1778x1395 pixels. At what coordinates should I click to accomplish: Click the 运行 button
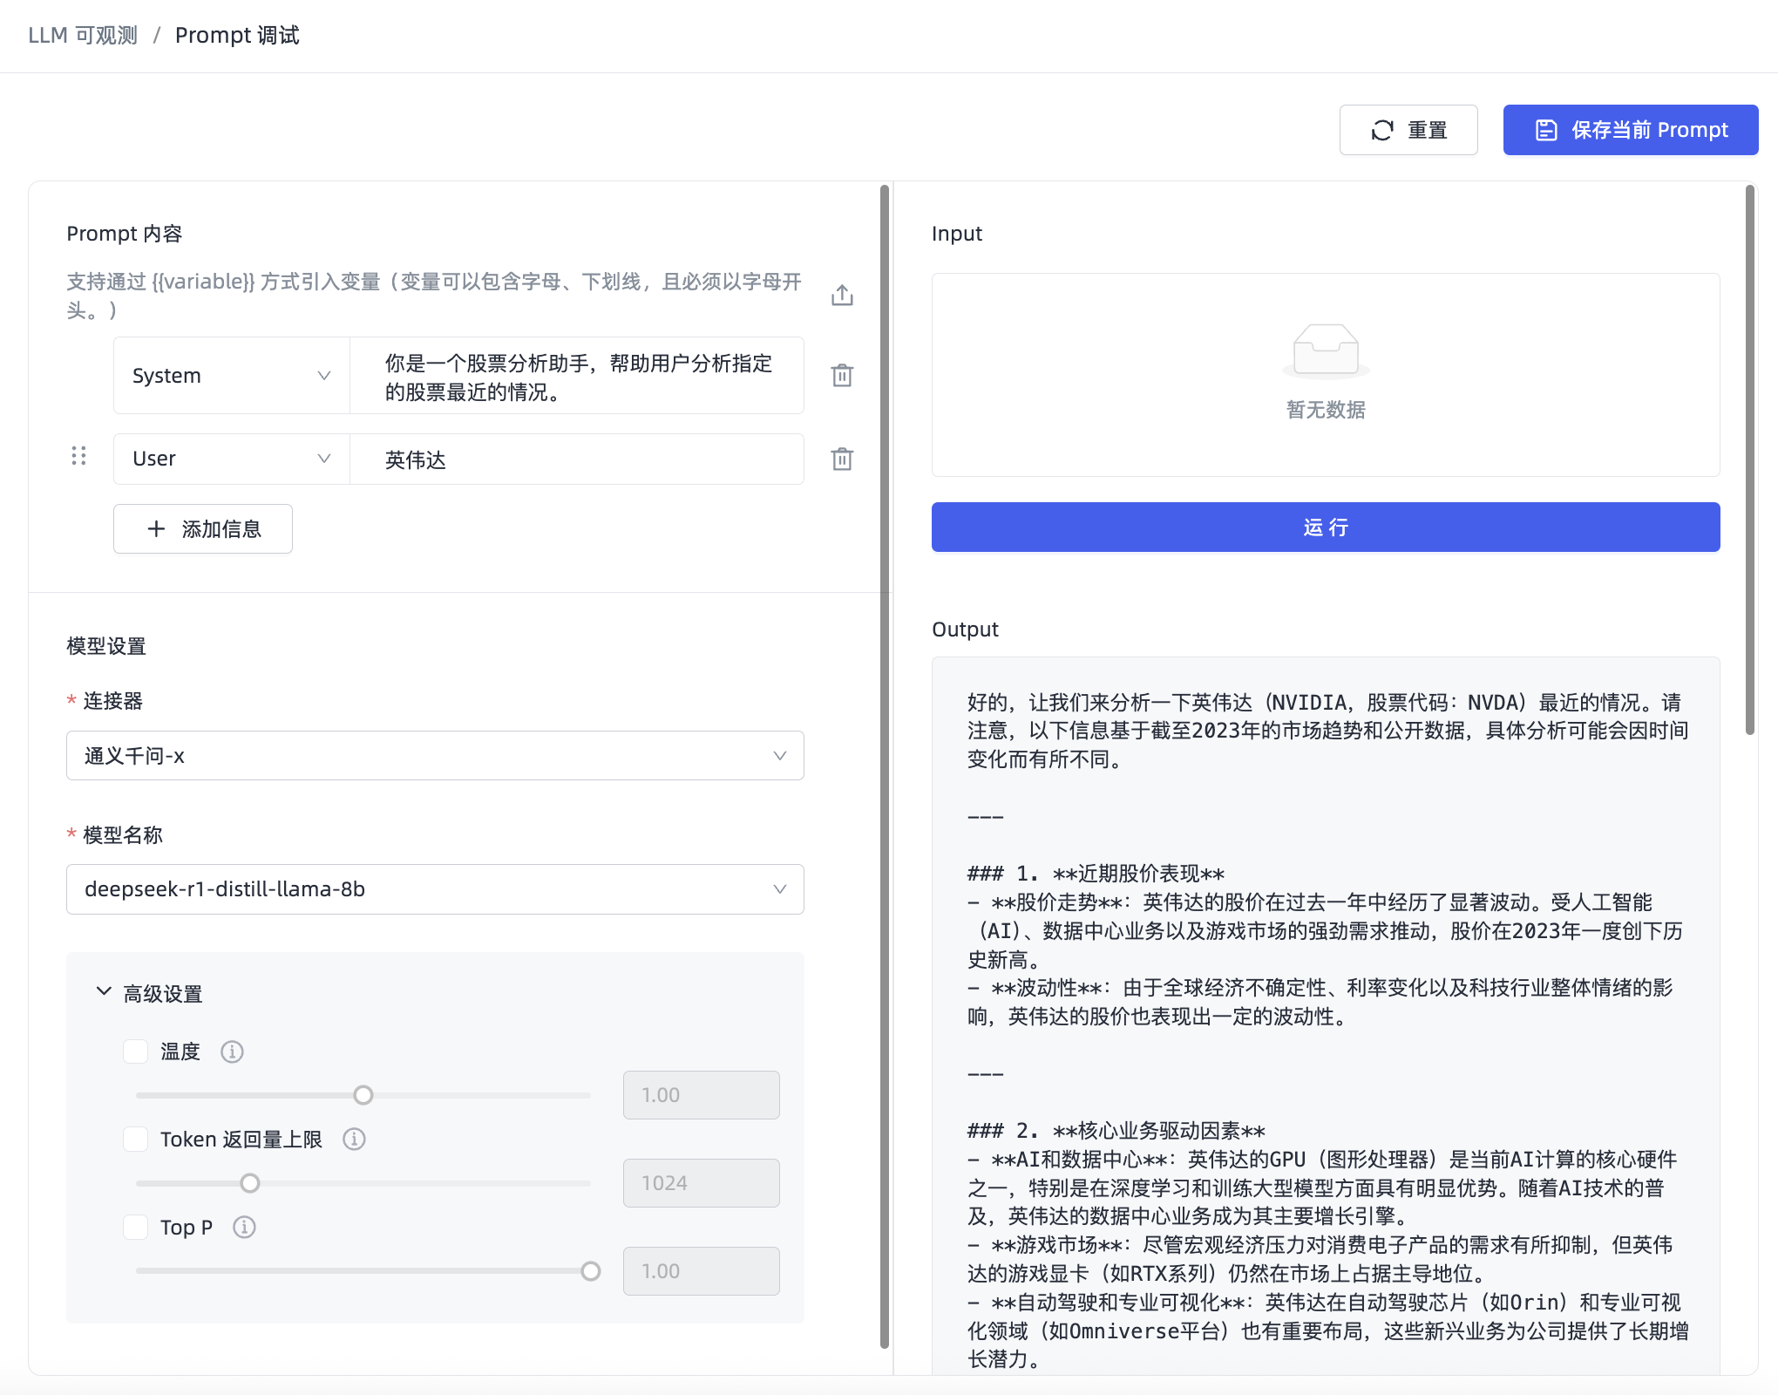coord(1326,527)
